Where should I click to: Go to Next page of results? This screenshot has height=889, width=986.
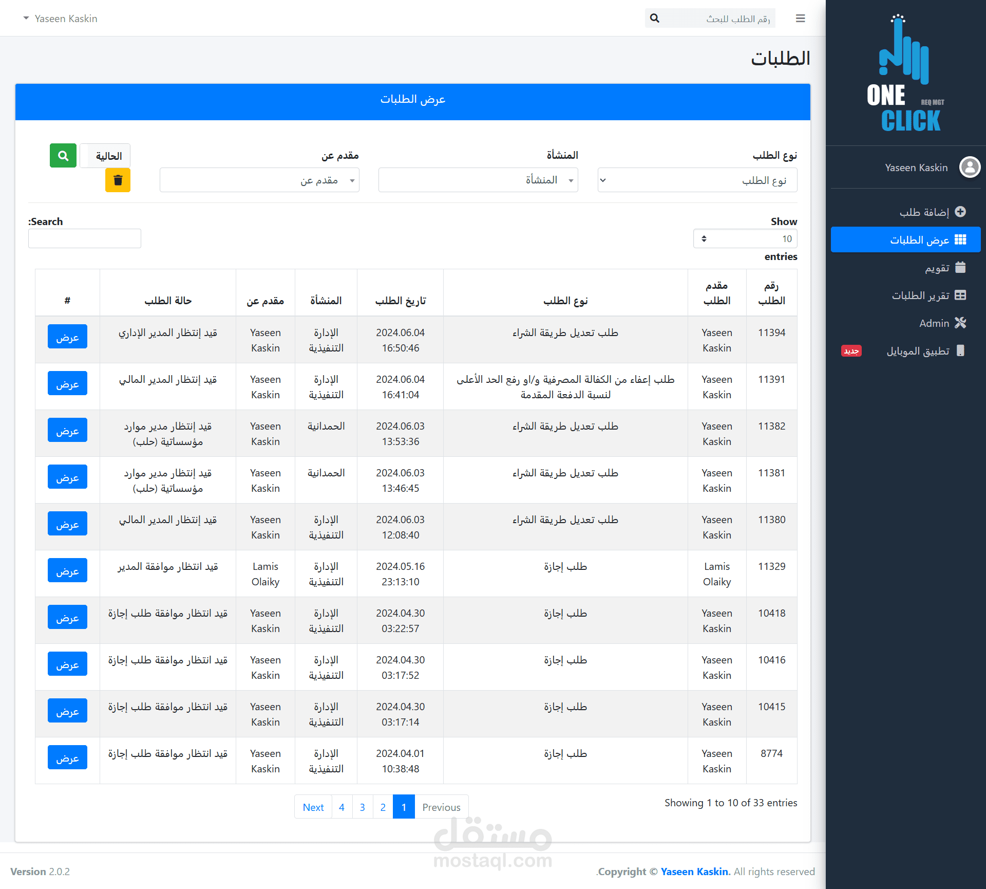(x=313, y=807)
